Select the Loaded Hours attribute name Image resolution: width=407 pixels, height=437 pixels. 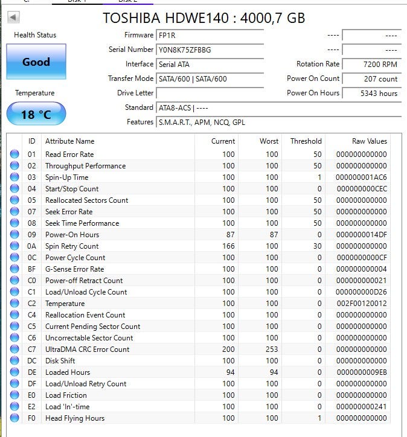click(68, 372)
